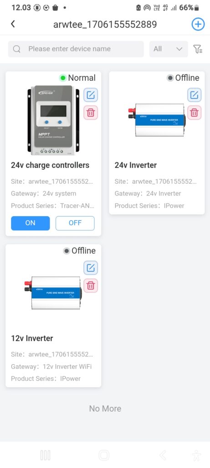Screen dimensions: 210x468
Task: Tap the search magnifier icon
Action: pos(17,49)
